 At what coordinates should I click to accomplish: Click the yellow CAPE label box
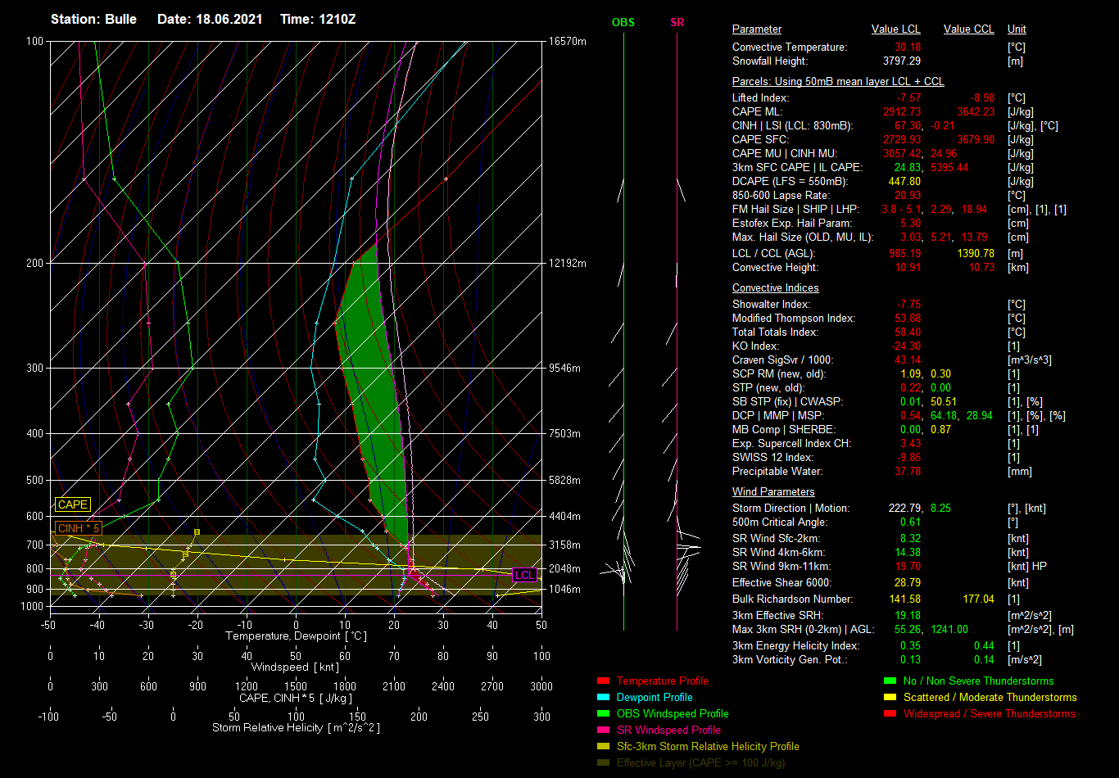tap(72, 505)
